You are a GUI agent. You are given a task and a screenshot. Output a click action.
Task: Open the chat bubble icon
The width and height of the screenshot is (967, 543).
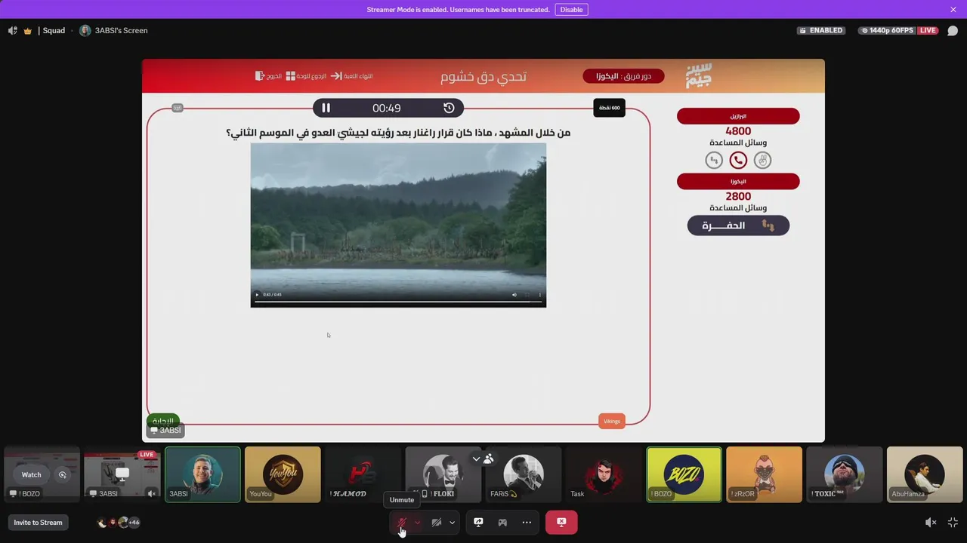[x=953, y=31]
